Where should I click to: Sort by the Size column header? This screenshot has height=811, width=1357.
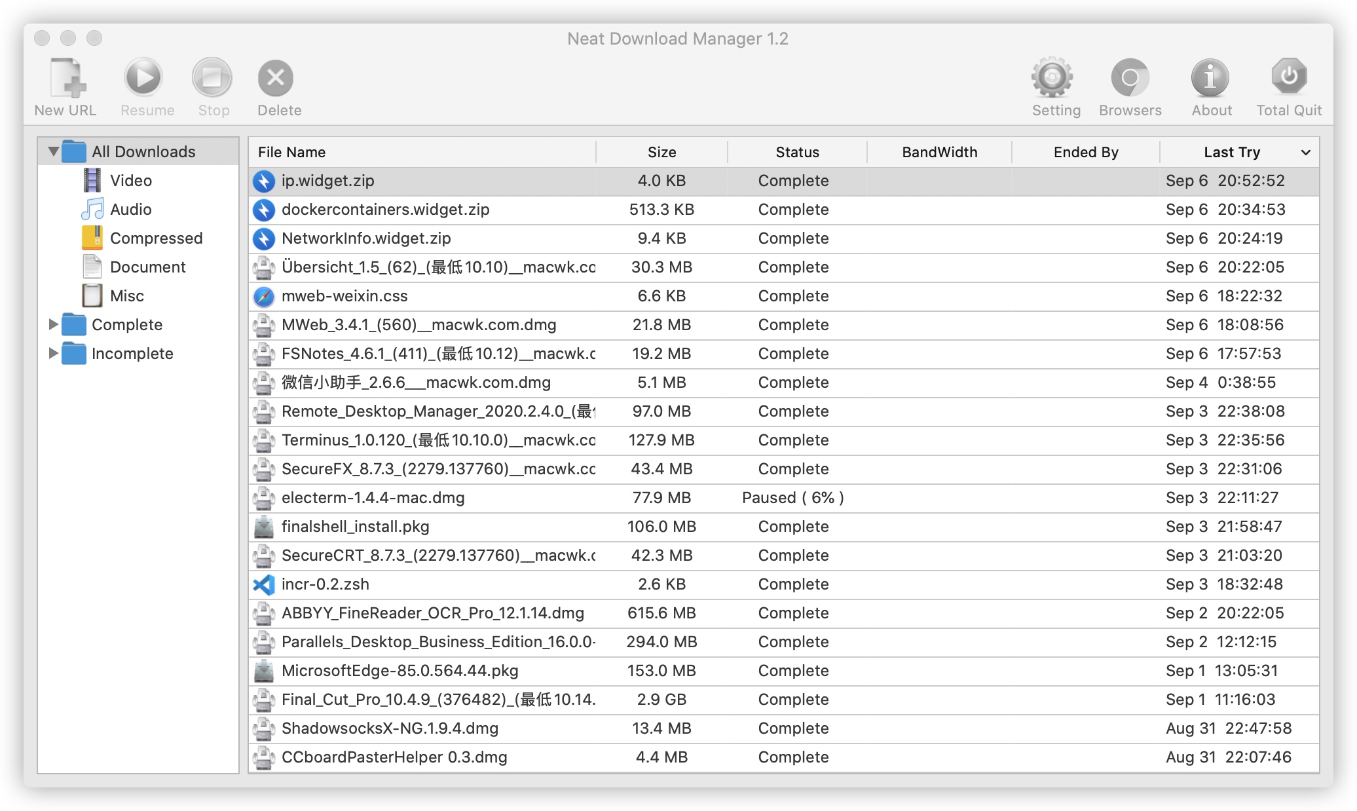[661, 152]
